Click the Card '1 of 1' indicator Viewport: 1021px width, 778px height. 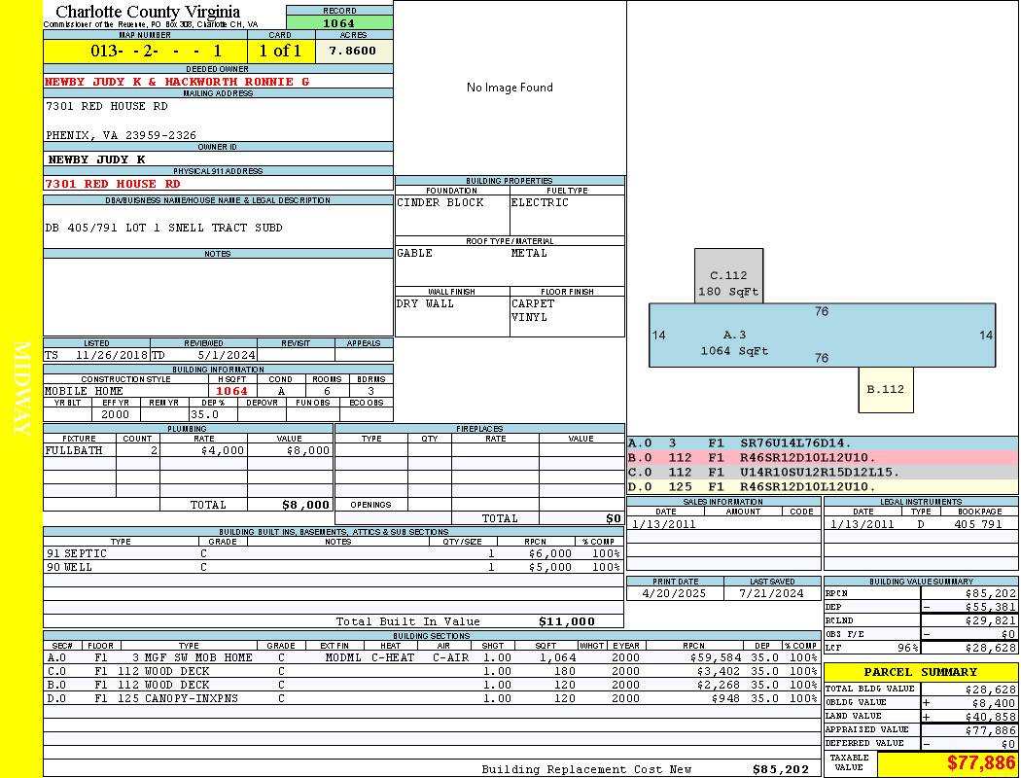[280, 51]
